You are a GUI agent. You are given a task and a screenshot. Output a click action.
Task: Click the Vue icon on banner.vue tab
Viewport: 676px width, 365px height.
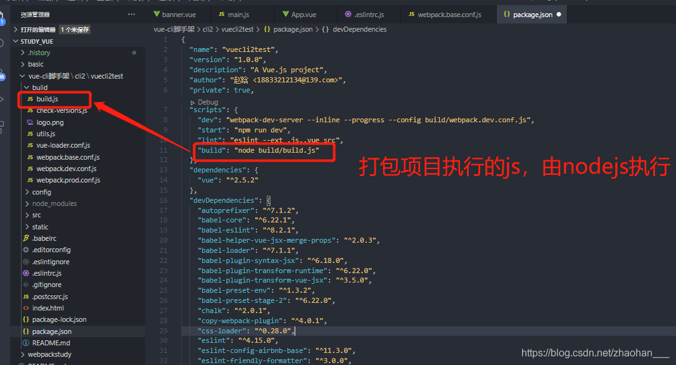156,14
